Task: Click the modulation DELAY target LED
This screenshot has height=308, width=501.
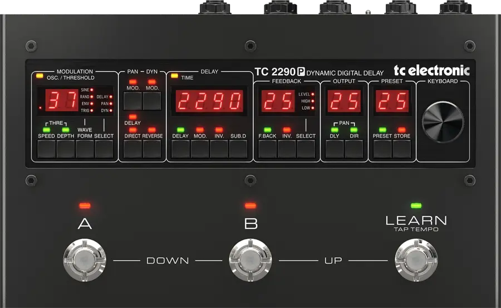Action: click(x=111, y=96)
